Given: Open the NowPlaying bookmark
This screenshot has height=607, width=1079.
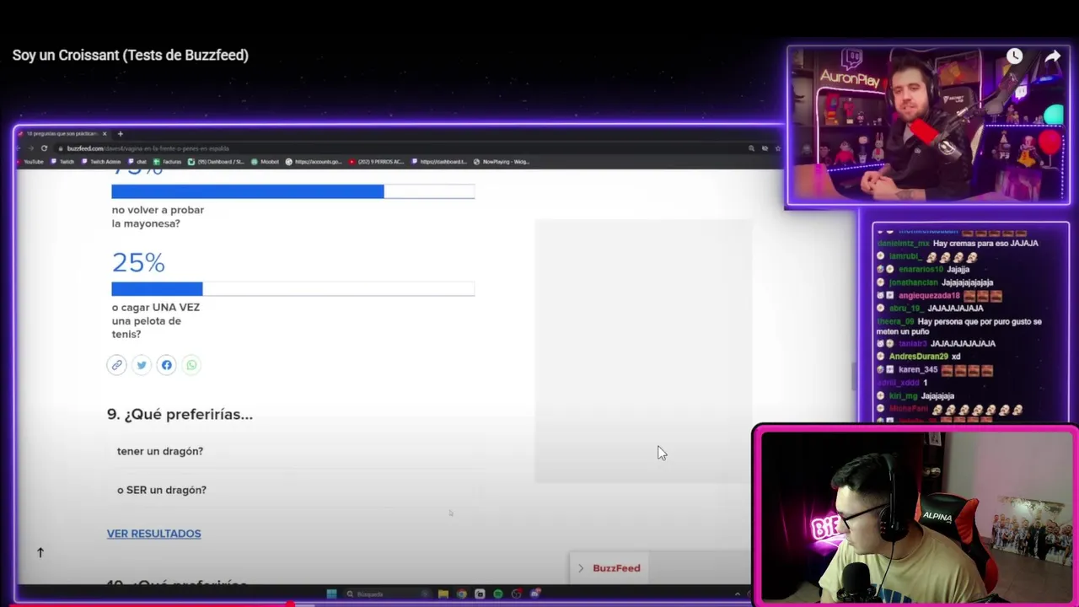Looking at the screenshot, I should point(501,162).
